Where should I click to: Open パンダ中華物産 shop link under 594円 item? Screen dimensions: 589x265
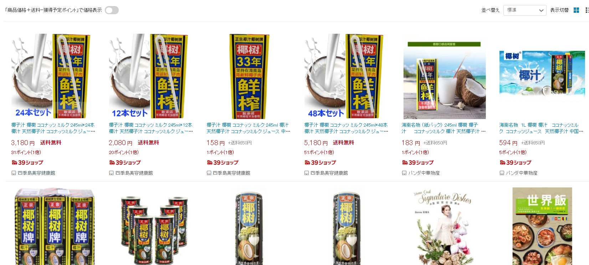click(522, 173)
